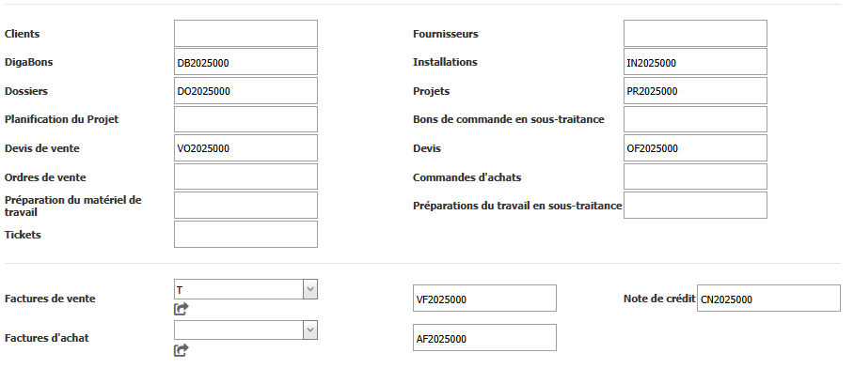Click the Projets field containing PR2025000
This screenshot has height=368, width=854.
[x=695, y=91]
